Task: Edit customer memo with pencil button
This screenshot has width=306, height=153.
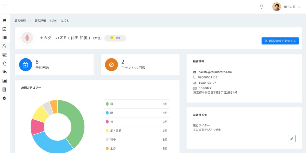Action: [292, 138]
